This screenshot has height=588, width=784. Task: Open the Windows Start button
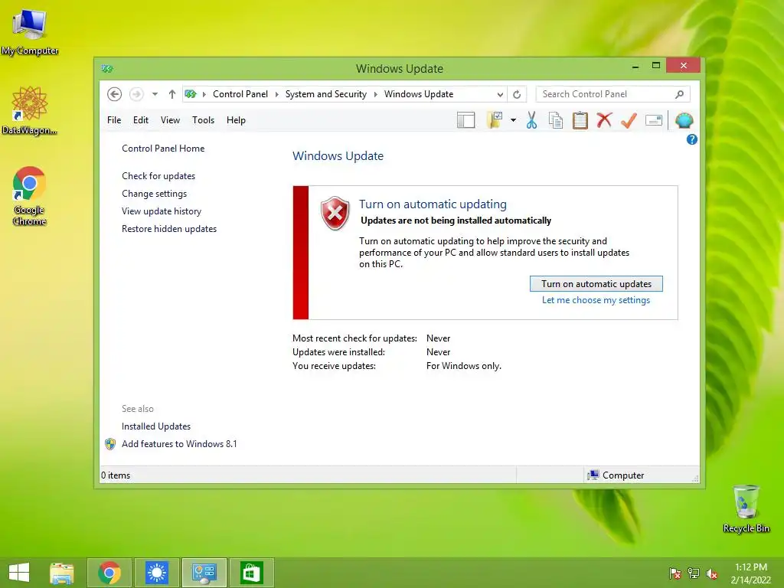pyautogui.click(x=19, y=573)
